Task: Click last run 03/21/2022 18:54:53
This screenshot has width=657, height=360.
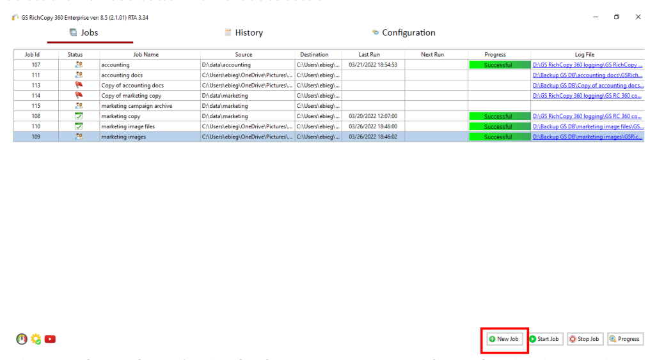Action: (x=373, y=65)
